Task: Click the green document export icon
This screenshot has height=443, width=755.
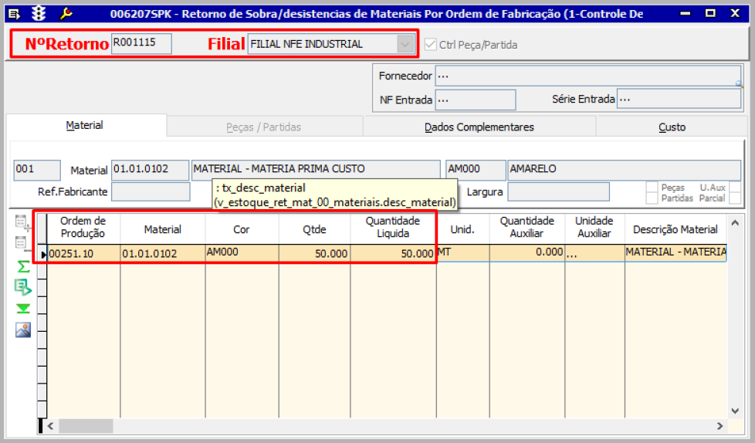Action: click(23, 287)
